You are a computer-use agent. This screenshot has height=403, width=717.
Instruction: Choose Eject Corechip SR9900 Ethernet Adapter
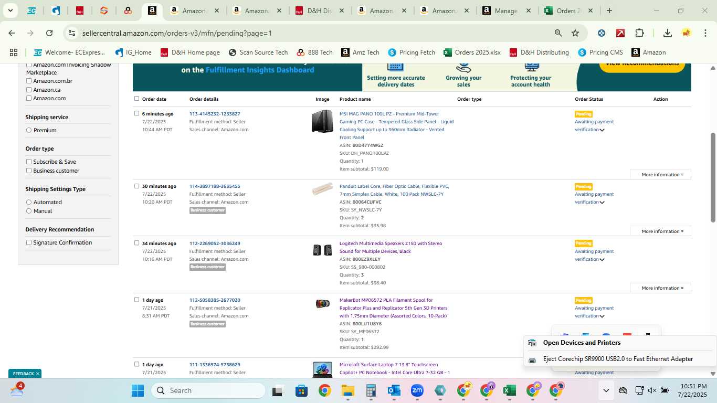click(620, 359)
